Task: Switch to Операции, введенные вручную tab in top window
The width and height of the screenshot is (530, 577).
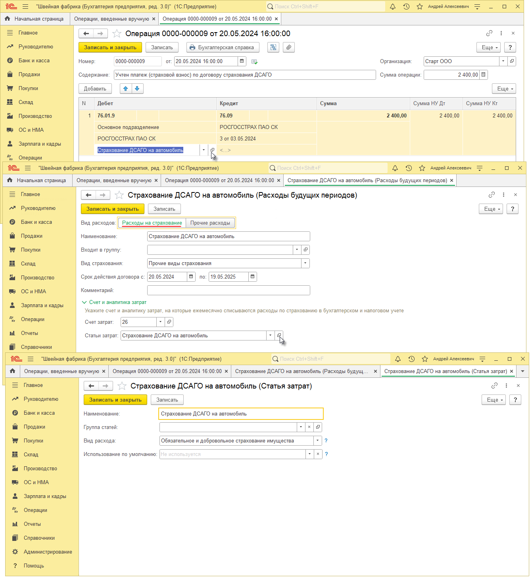Action: 112,19
